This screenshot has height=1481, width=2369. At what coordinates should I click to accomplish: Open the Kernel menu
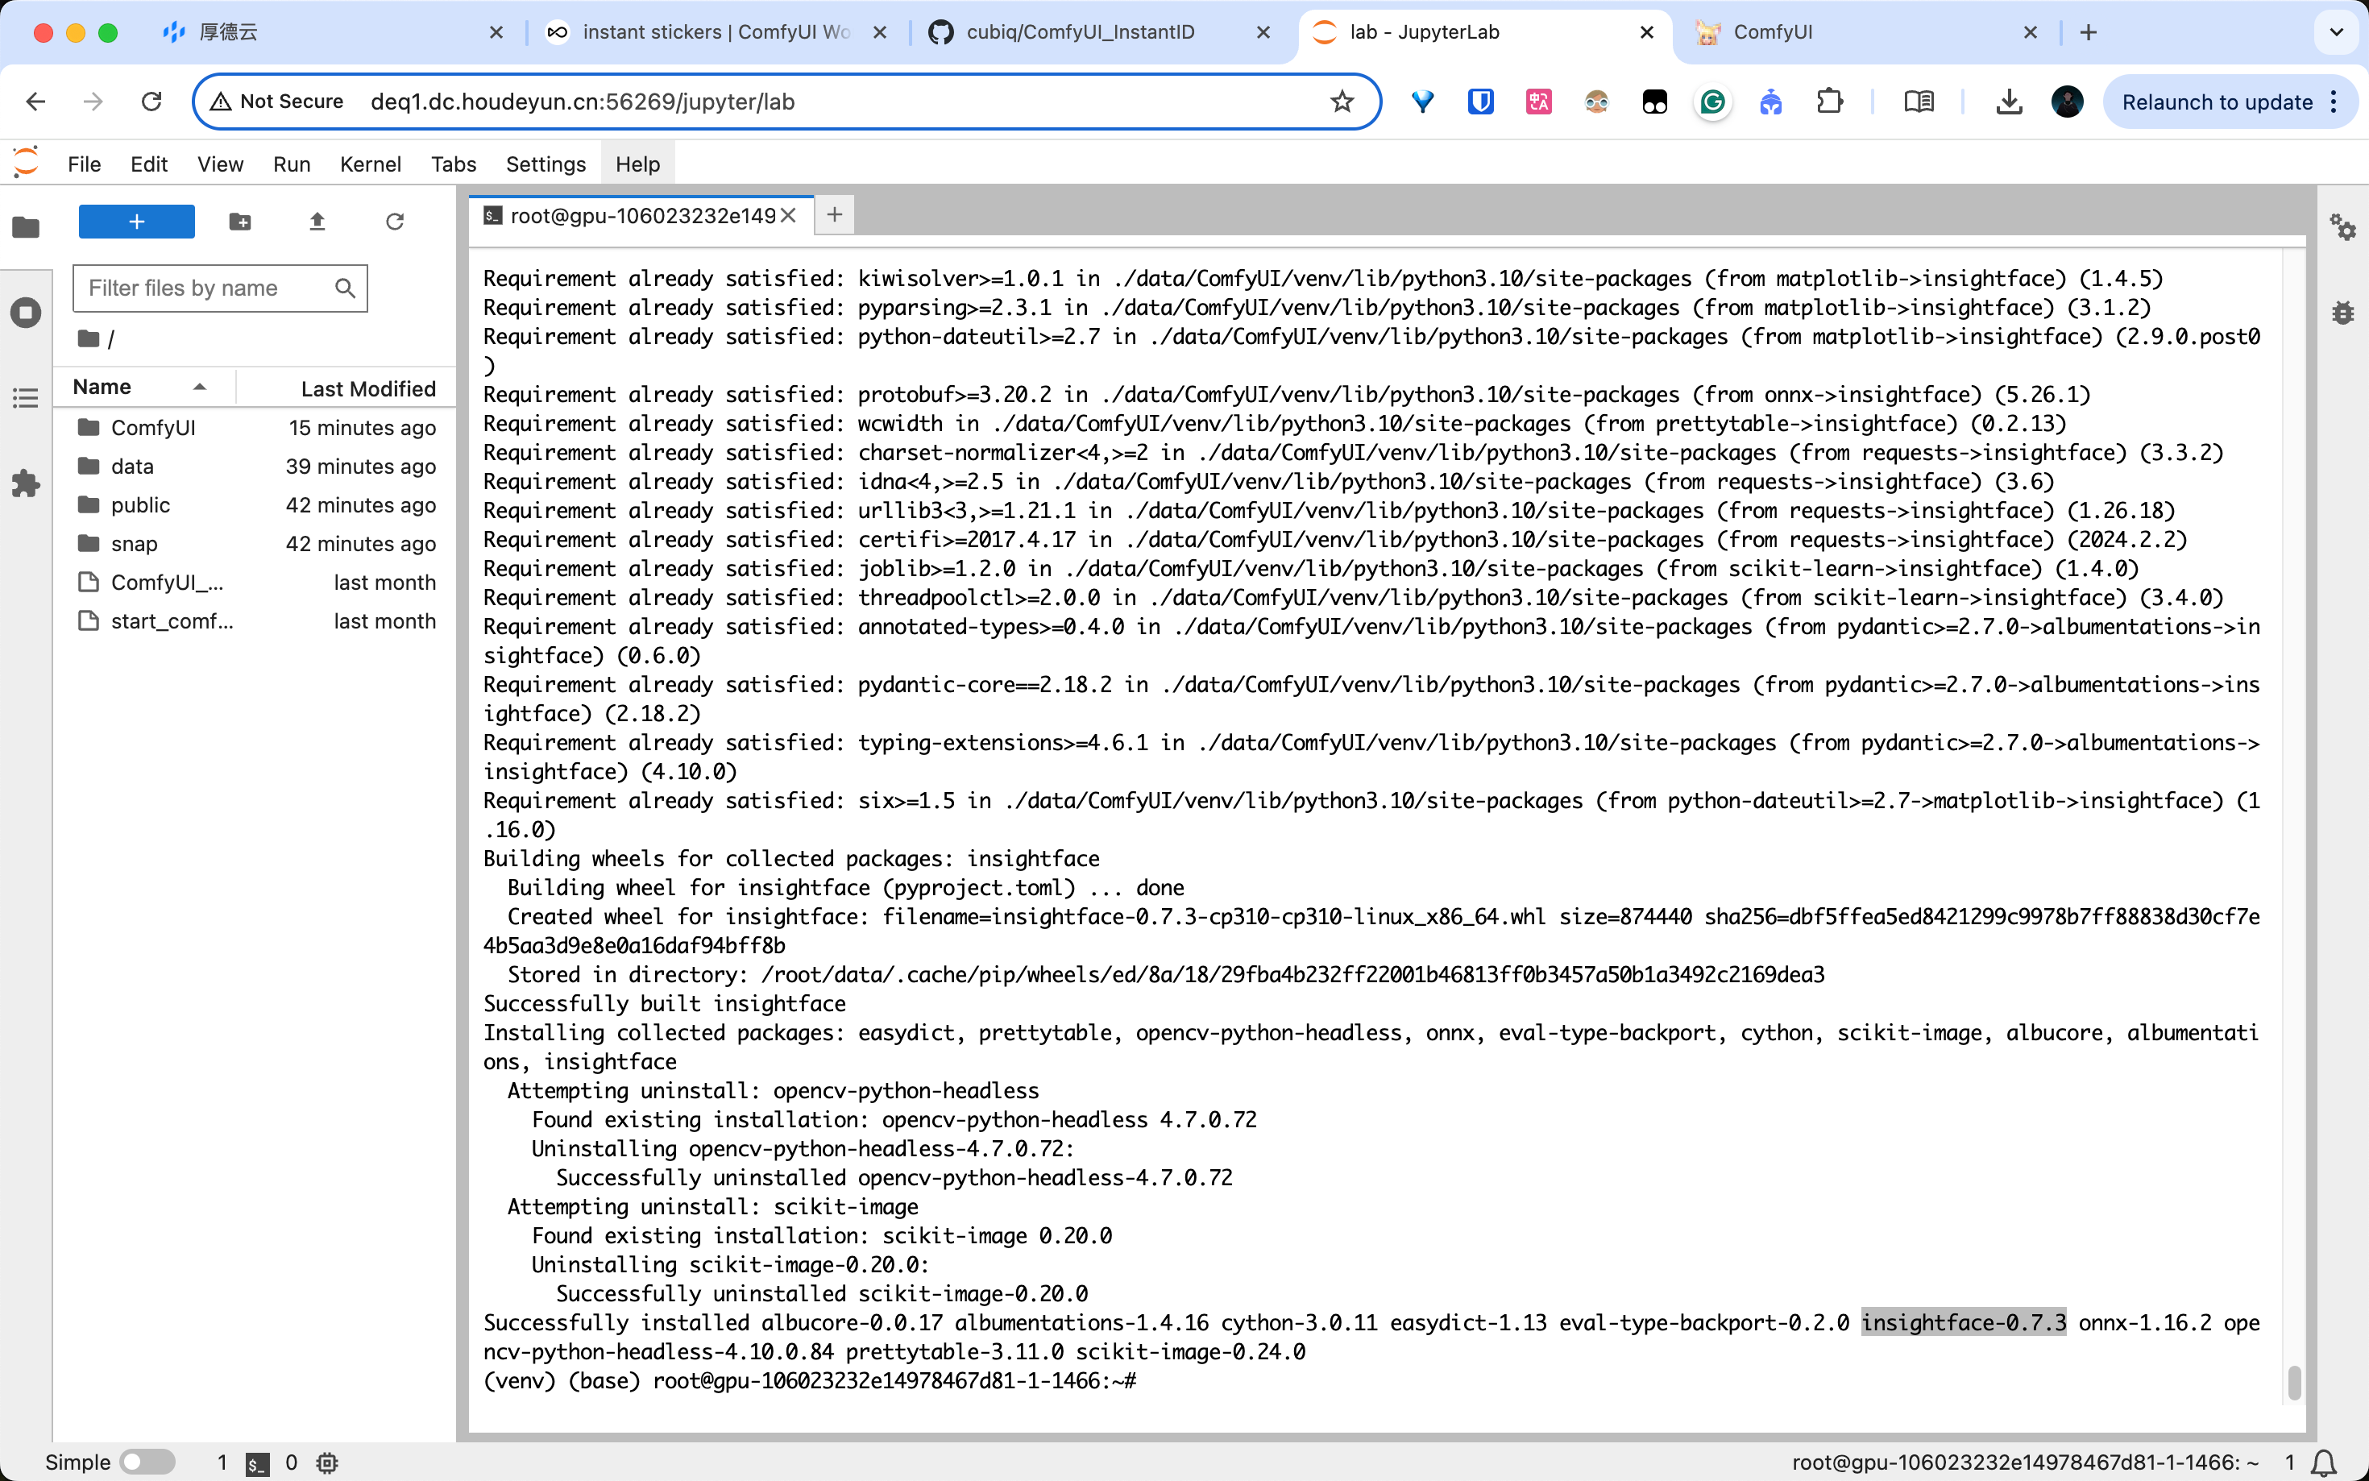click(x=370, y=164)
